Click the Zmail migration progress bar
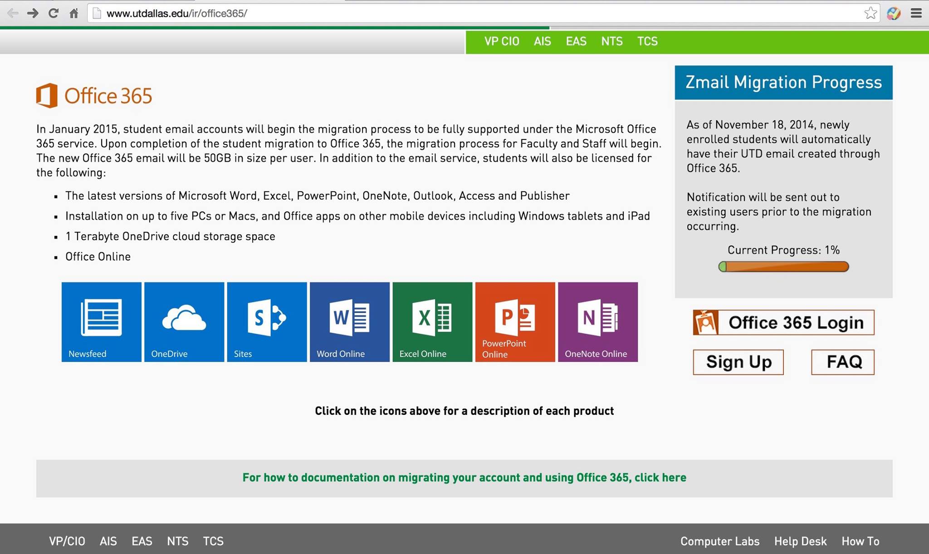929x554 pixels. (x=783, y=267)
